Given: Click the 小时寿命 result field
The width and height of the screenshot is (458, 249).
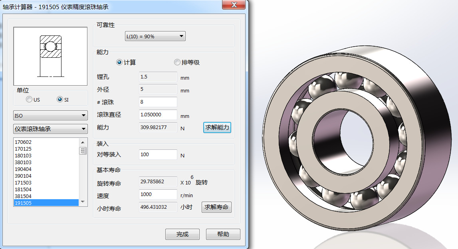Looking at the screenshot, I should pos(158,207).
